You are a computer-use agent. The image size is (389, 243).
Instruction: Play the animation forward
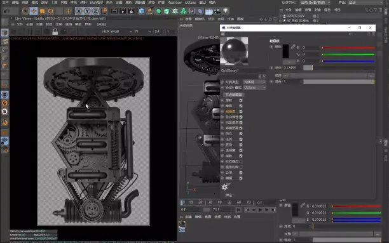pos(260,210)
